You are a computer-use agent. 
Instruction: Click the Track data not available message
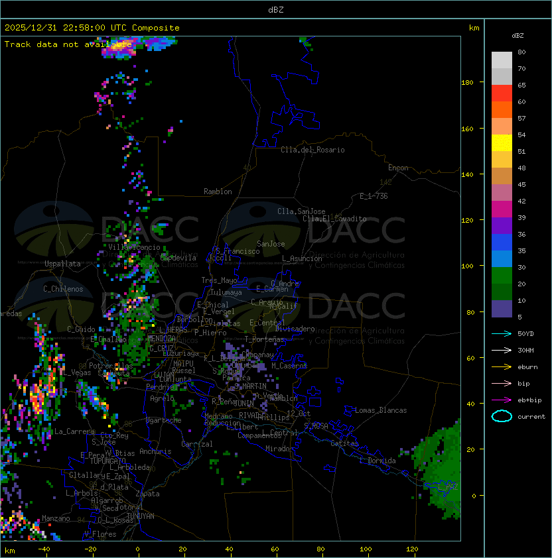click(x=68, y=44)
